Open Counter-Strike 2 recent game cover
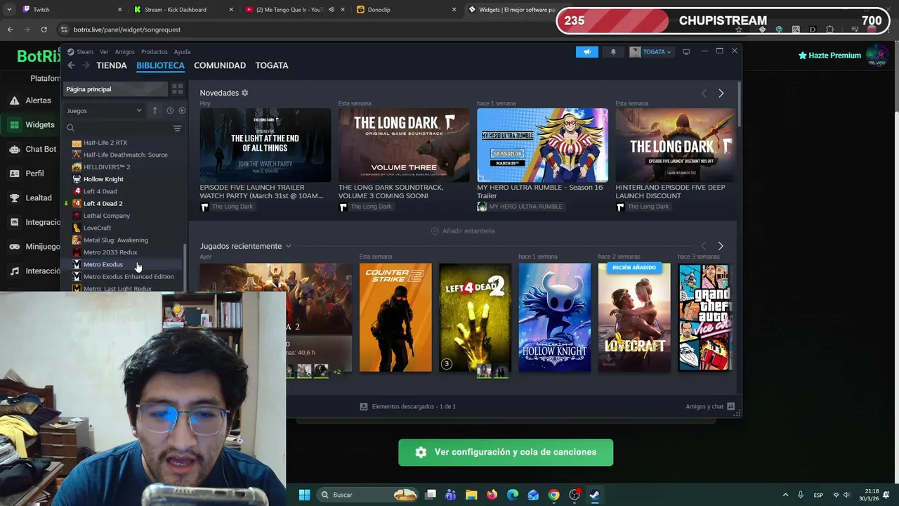Screen dimensions: 899x506 click(395, 318)
